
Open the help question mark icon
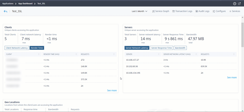point(235,4)
